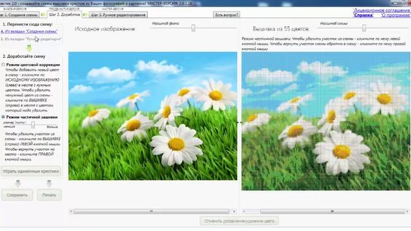Select the 'Шаг 2: Доработка' tab

click(64, 15)
